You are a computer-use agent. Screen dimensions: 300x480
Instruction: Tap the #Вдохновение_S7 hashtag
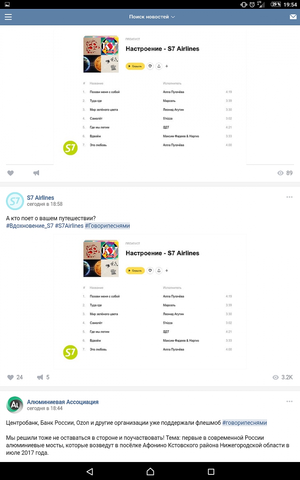pyautogui.click(x=30, y=226)
